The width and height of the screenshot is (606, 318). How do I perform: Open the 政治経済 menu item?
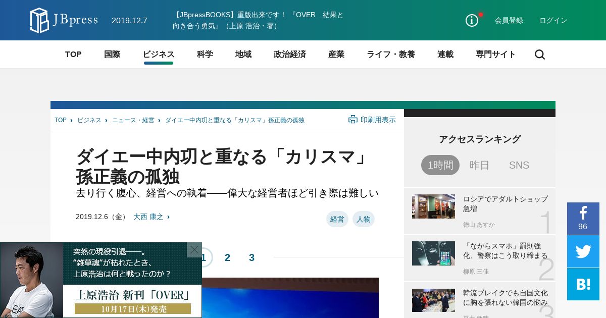(x=290, y=55)
